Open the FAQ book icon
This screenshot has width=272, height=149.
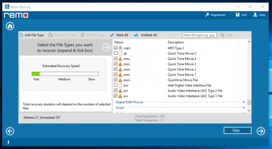[237, 15]
